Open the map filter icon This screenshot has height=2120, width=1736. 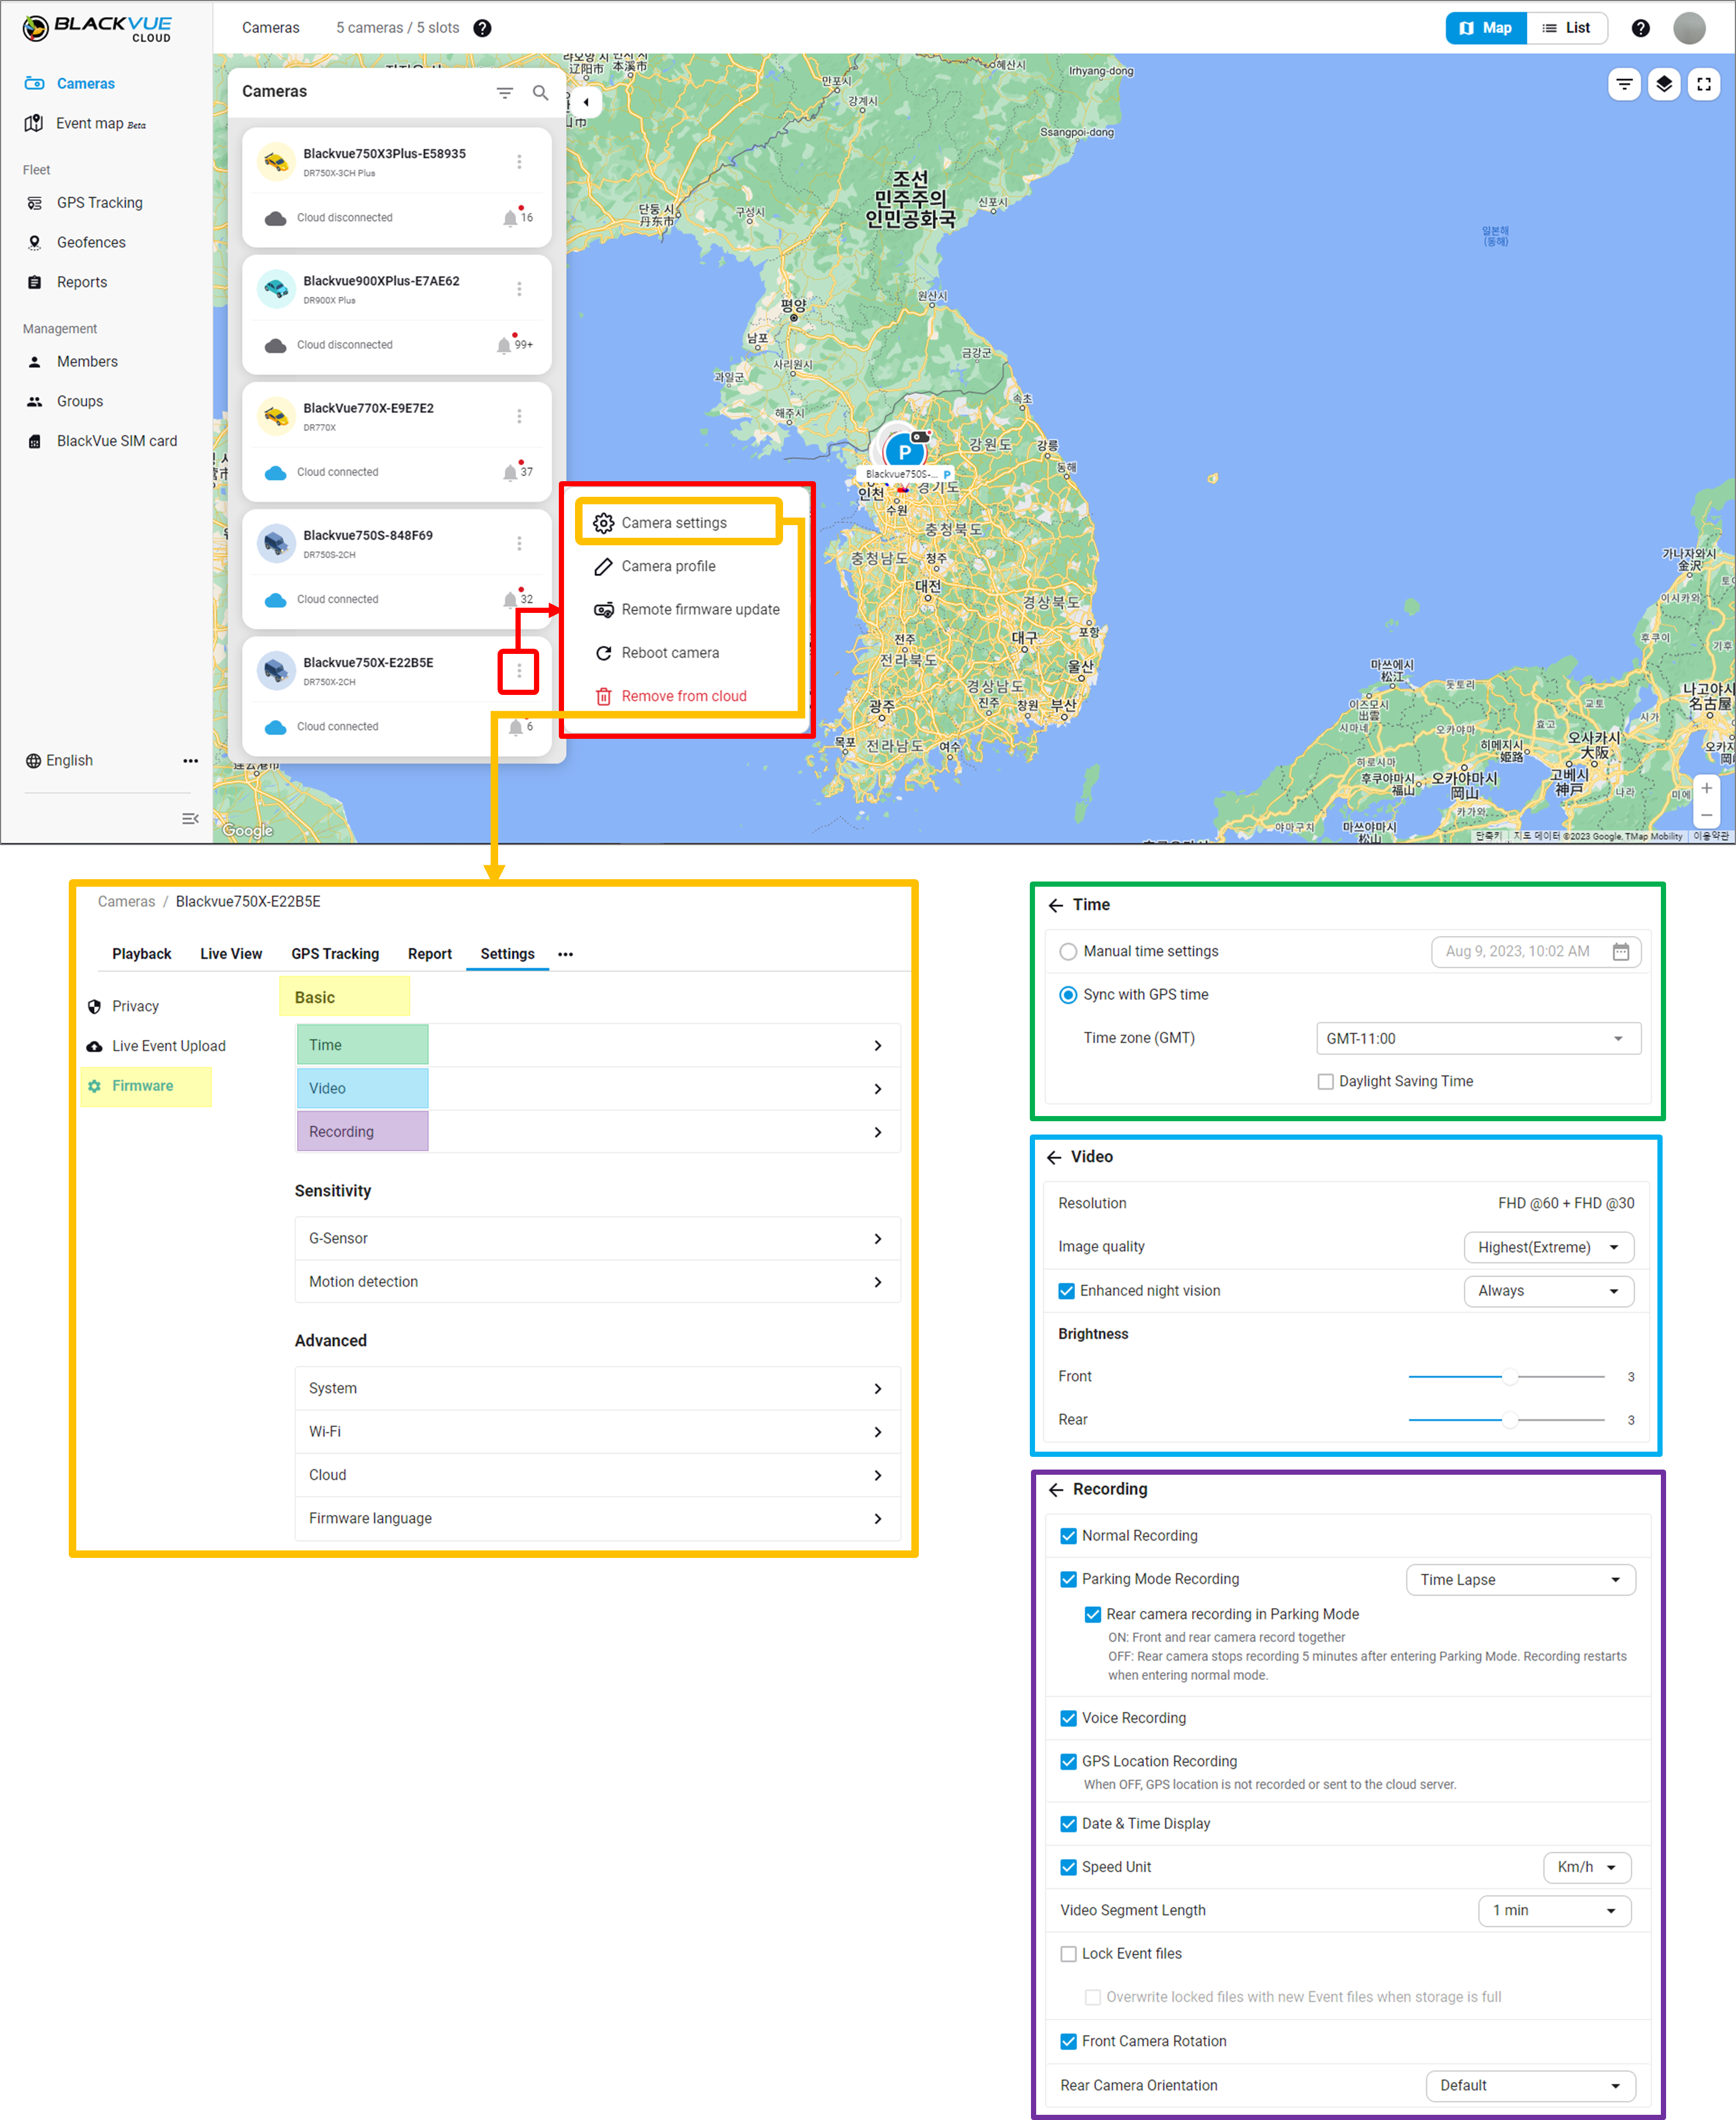click(x=1624, y=84)
